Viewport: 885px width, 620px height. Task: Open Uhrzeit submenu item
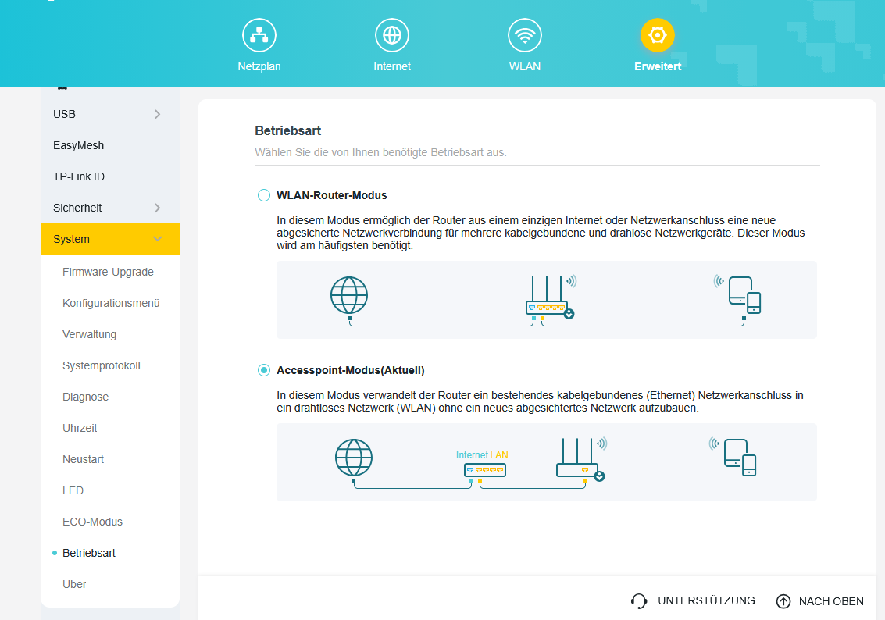click(x=80, y=428)
